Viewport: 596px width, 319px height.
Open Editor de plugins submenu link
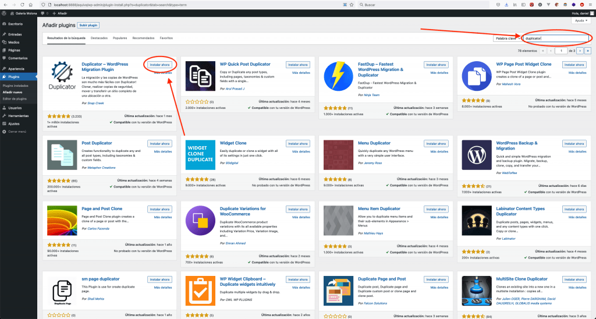(15, 99)
